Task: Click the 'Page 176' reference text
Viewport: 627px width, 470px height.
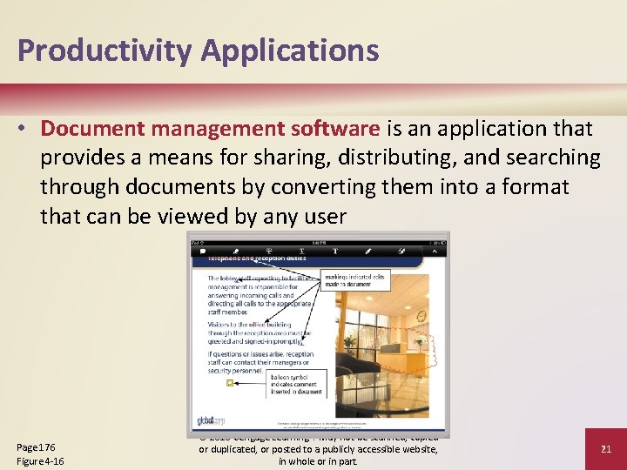Action: coord(36,447)
